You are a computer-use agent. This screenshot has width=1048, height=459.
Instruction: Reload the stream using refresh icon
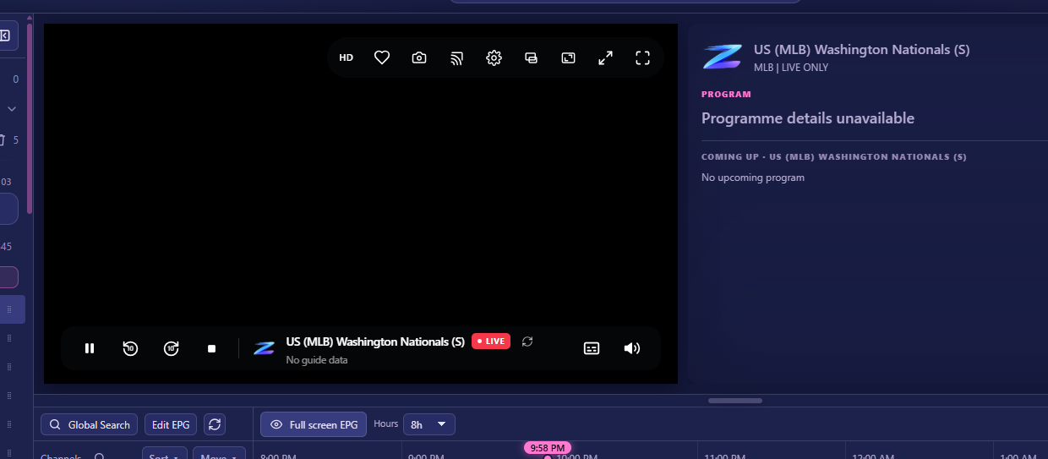pos(527,342)
